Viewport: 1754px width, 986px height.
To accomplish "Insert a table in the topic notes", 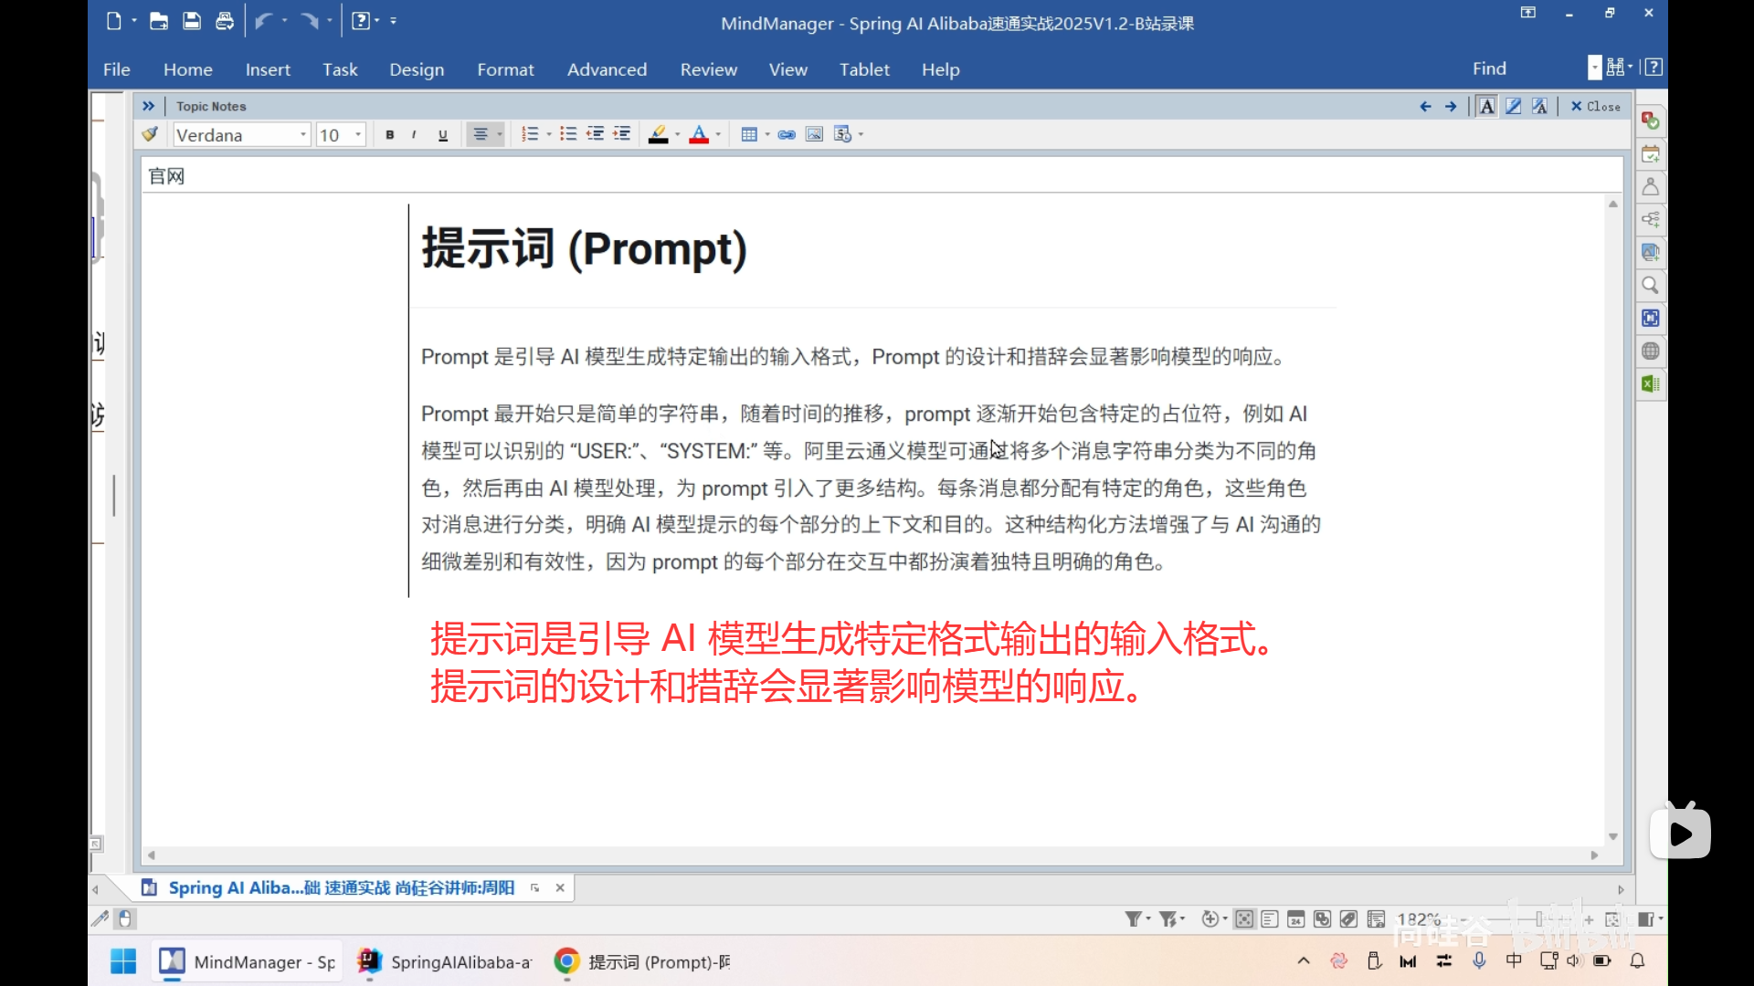I will [x=749, y=134].
